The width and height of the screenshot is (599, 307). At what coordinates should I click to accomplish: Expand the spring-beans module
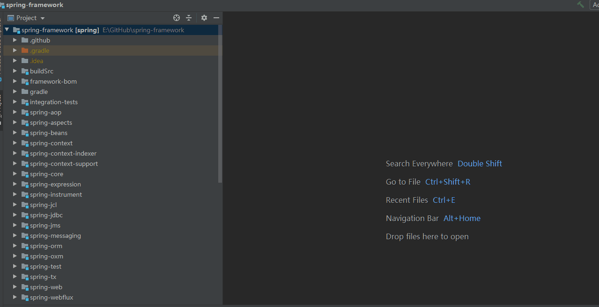15,133
